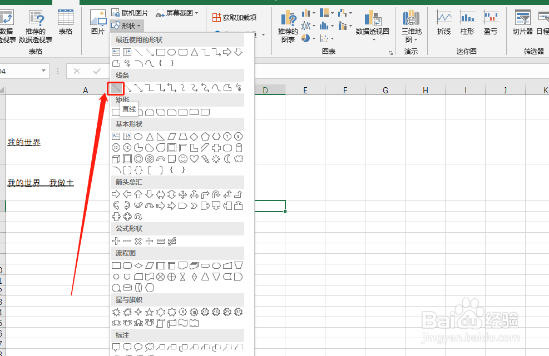Pick the Diamond basic shape

click(194, 137)
